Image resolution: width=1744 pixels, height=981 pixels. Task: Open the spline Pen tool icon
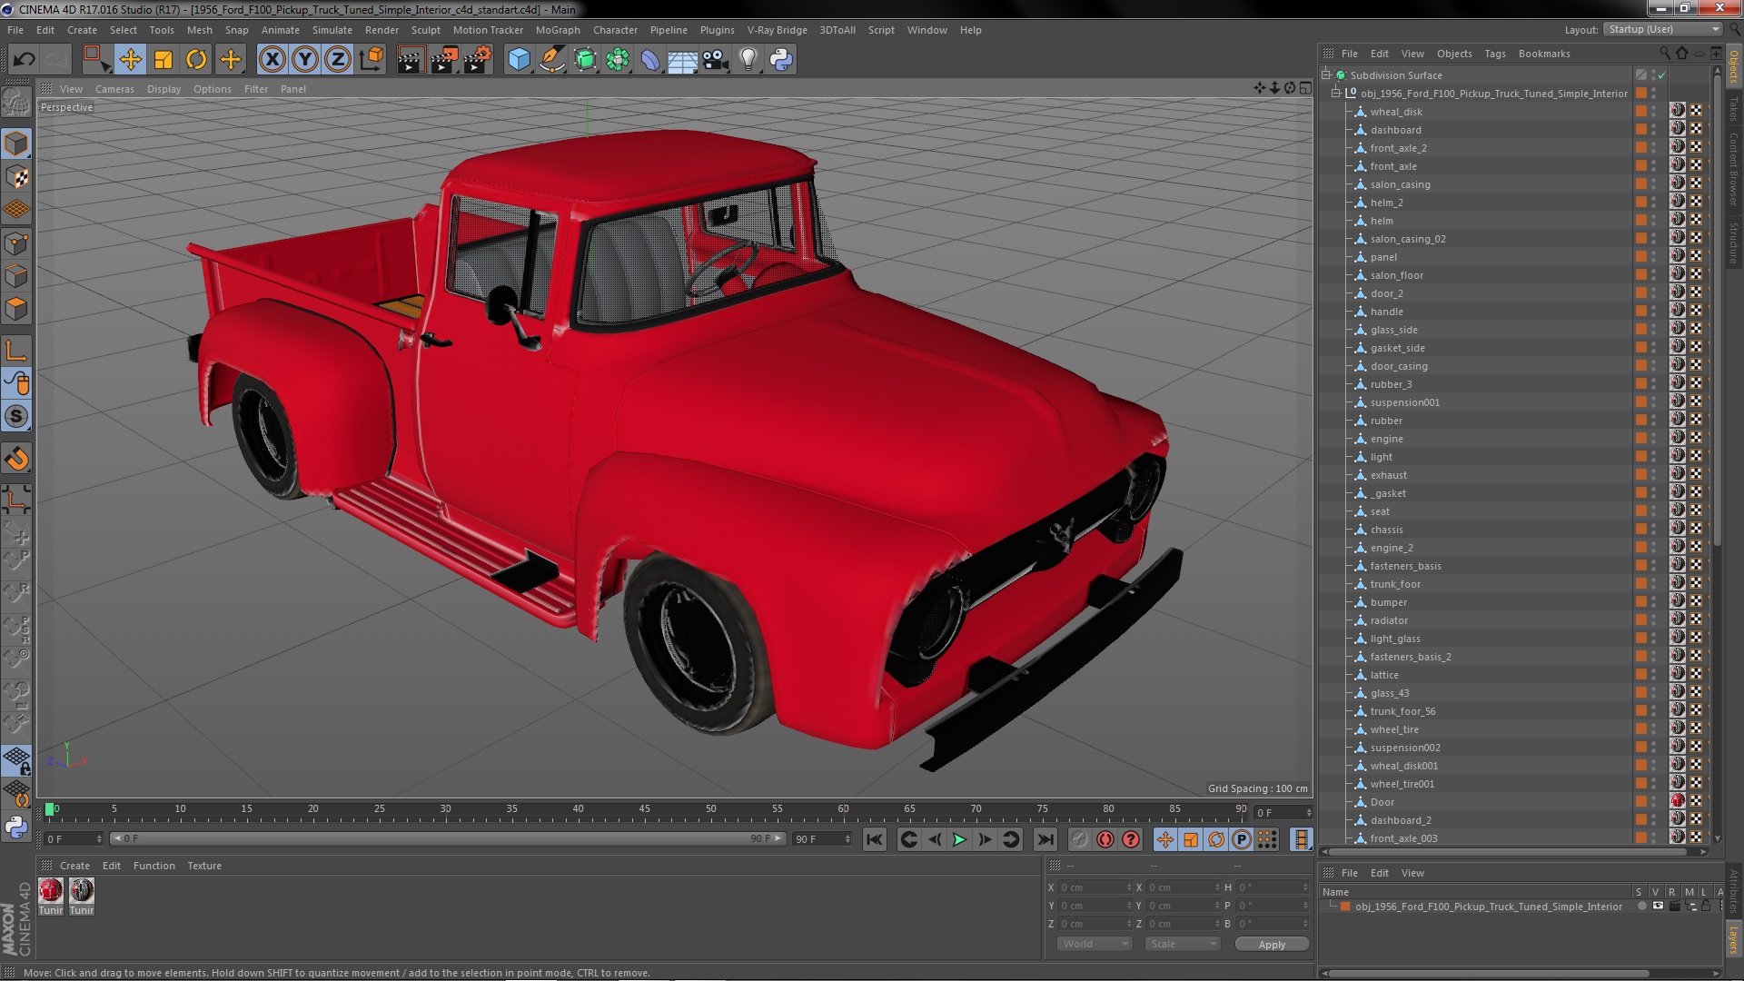point(551,60)
